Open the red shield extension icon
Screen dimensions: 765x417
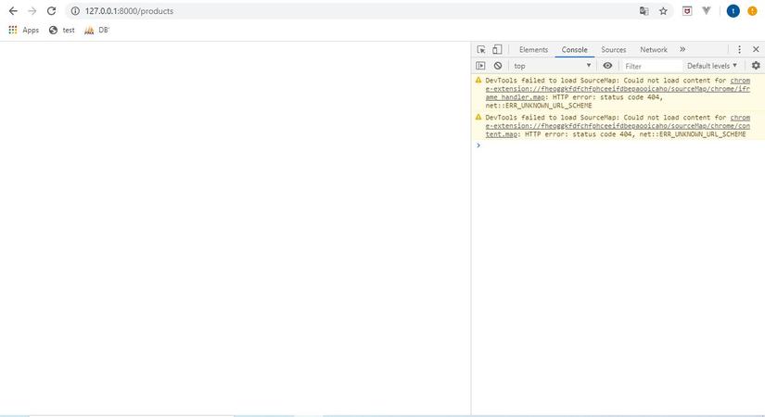(687, 11)
